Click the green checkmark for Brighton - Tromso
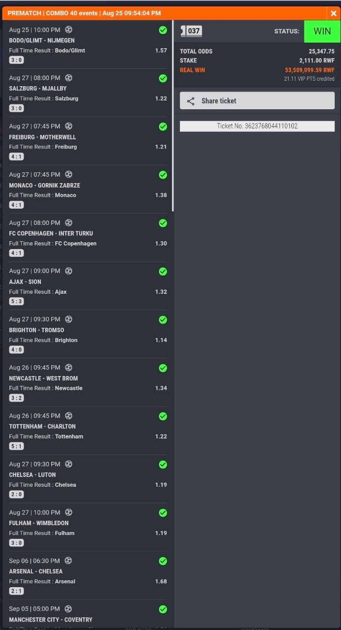The image size is (341, 630). pyautogui.click(x=163, y=320)
